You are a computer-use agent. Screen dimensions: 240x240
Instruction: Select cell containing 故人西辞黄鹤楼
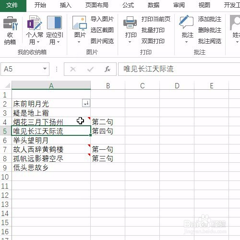pyautogui.click(x=51, y=149)
